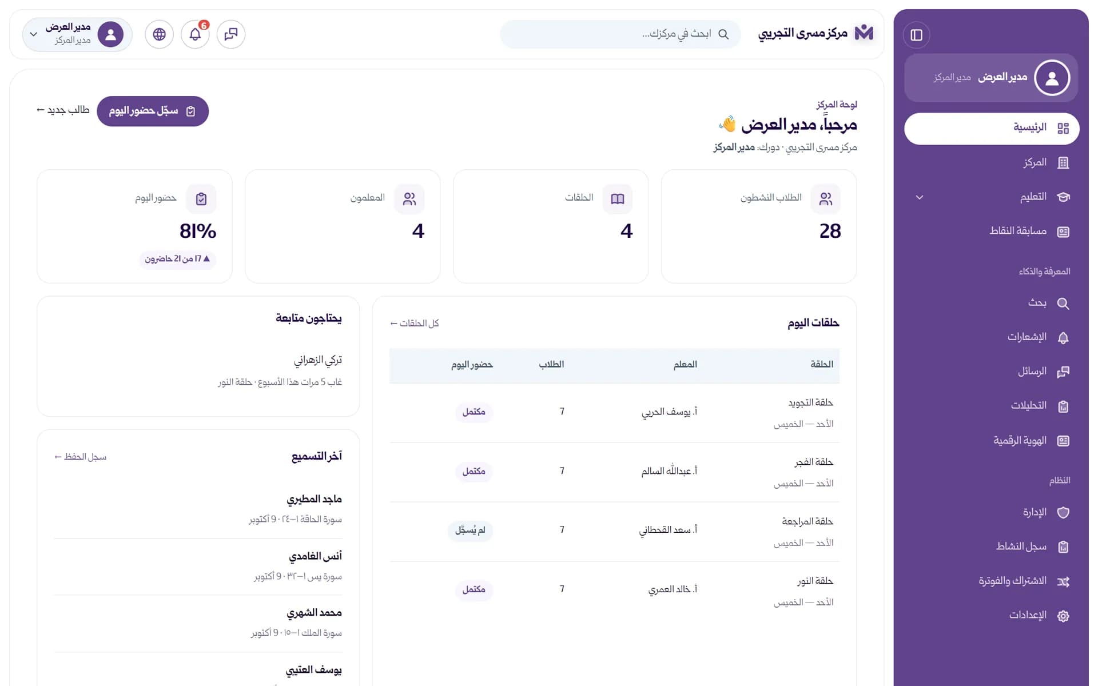Screen dimensions: 1098x686
Task: Open مسابقة النقاط in the sidebar
Action: (991, 232)
